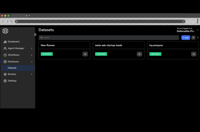This screenshot has height=132, width=200.
Task: Go back in the browser
Action: (3, 21)
